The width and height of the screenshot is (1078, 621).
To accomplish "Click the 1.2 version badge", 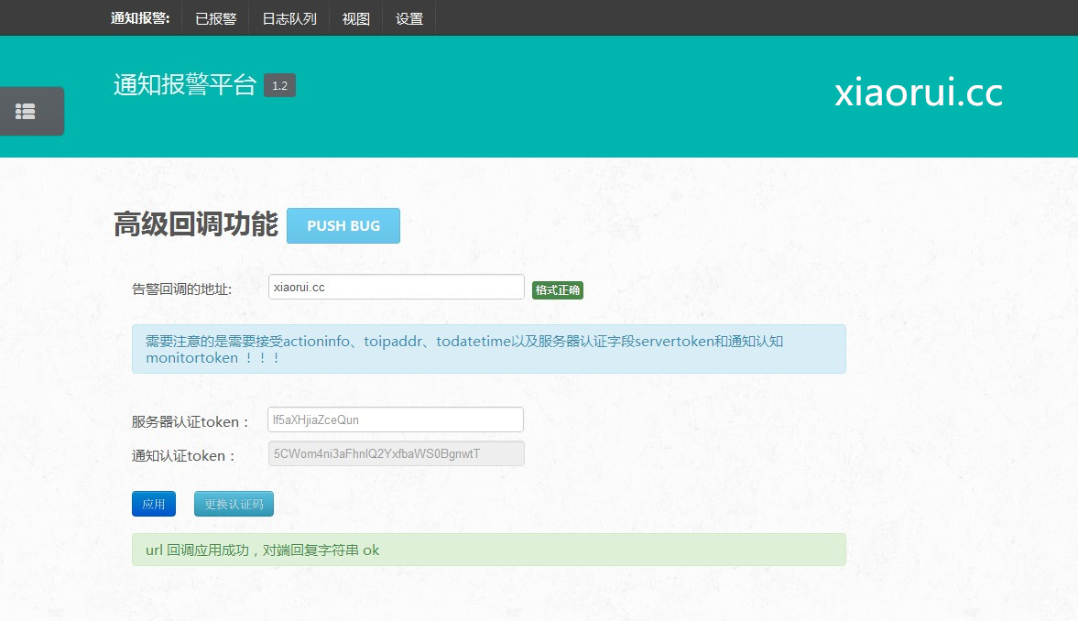I will coord(279,85).
